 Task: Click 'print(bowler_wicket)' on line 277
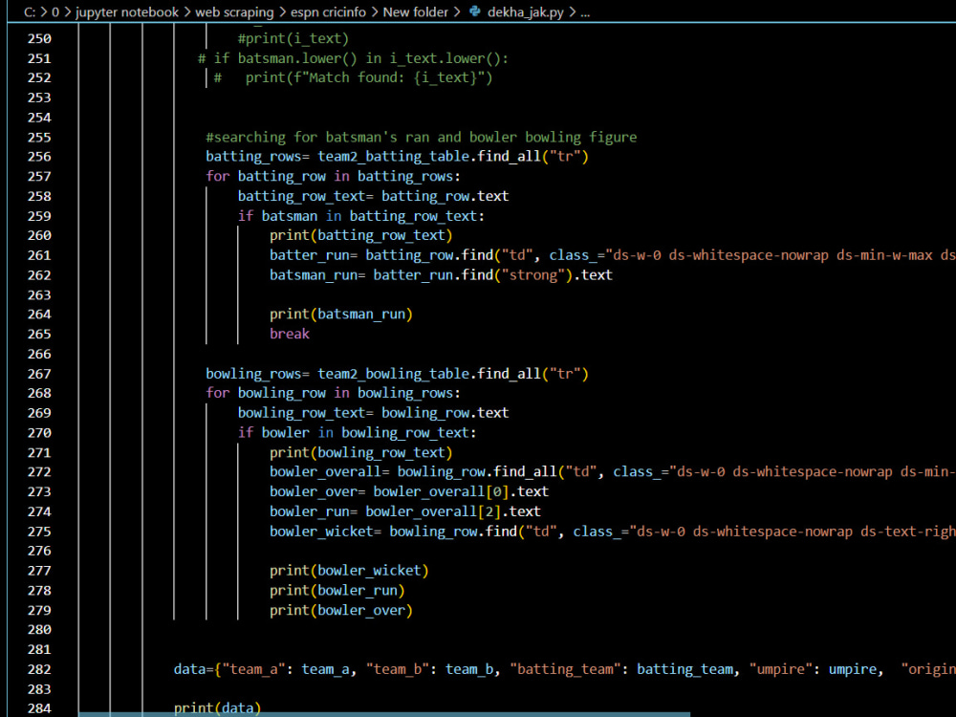point(349,571)
